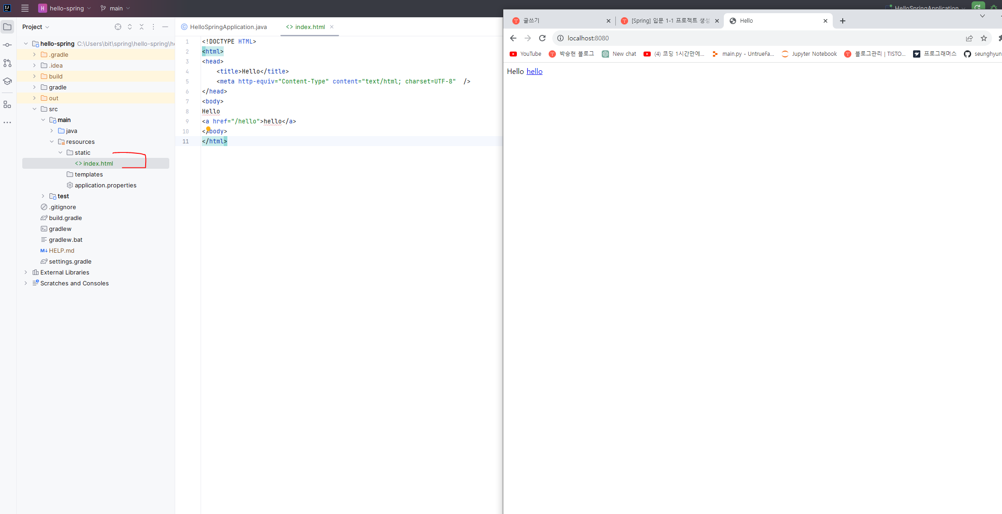Switch to HelloSpringApplication.java editor tab
This screenshot has width=1002, height=514.
click(x=228, y=27)
